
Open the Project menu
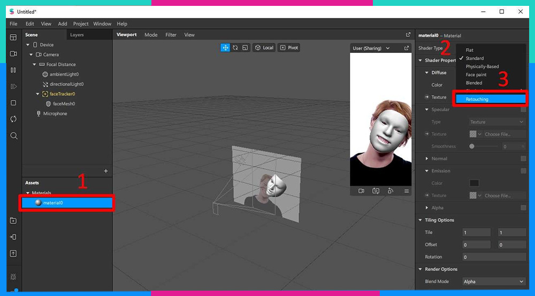click(81, 24)
